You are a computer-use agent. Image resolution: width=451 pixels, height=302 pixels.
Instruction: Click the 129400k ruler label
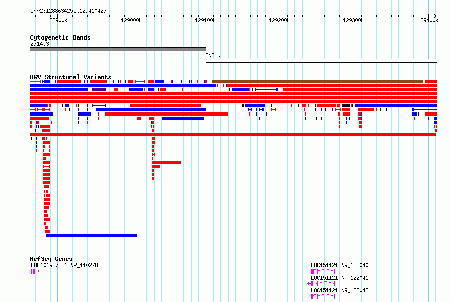[428, 20]
